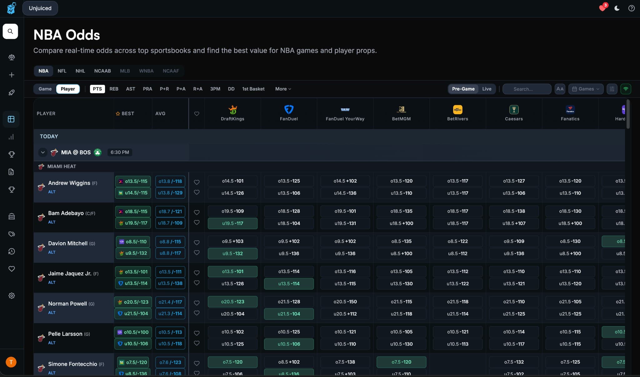This screenshot has height=377, width=640.
Task: Open search from the left sidebar
Action: [x=11, y=31]
